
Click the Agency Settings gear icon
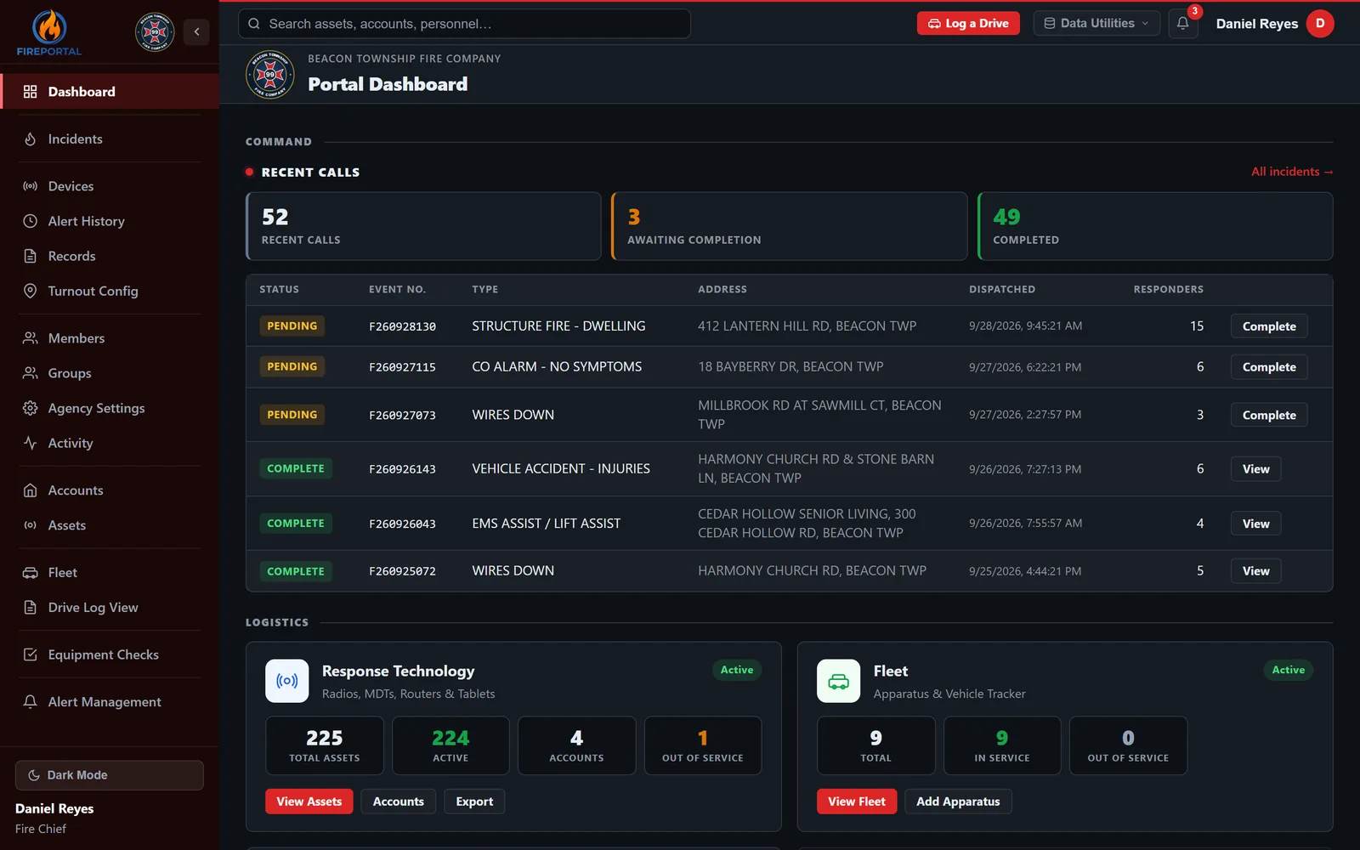(31, 408)
